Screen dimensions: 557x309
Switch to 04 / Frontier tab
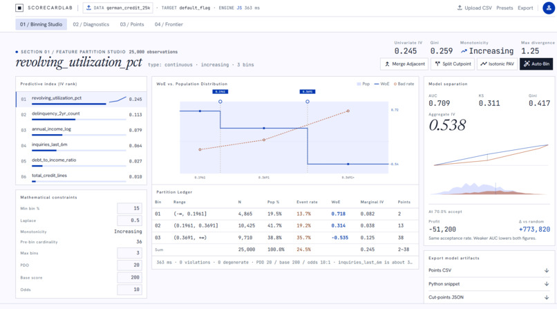[169, 24]
